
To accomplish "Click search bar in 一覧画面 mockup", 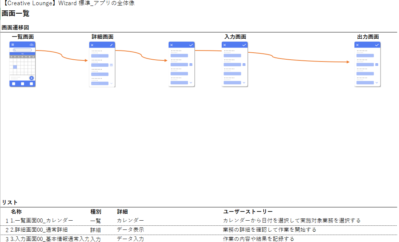I will point(22,50).
